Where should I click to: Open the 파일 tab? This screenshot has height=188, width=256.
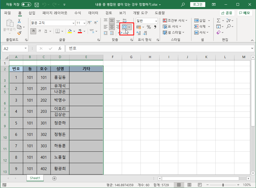[8, 13]
